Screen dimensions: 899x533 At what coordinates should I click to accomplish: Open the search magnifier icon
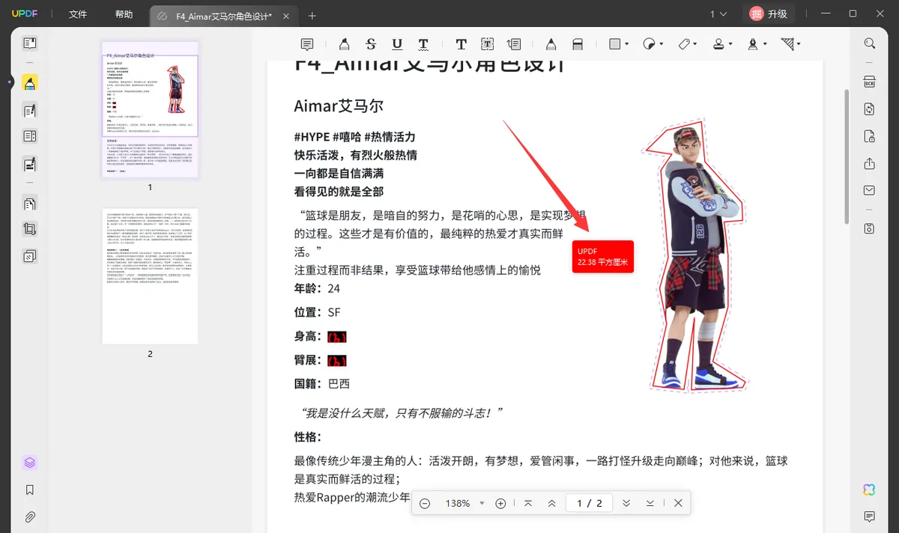coord(870,43)
